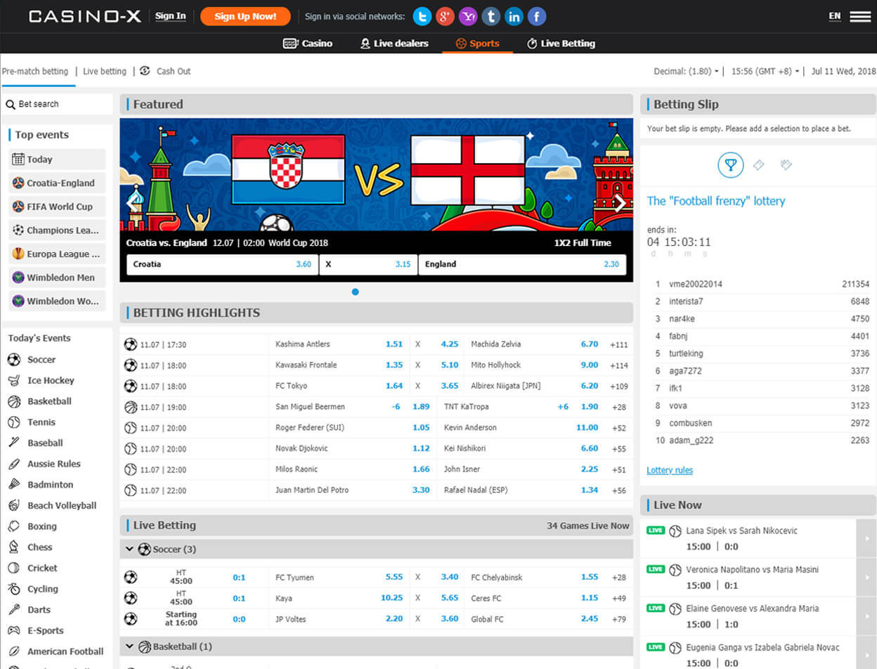Bet on FC Tyumen at 5.55

[x=394, y=577]
